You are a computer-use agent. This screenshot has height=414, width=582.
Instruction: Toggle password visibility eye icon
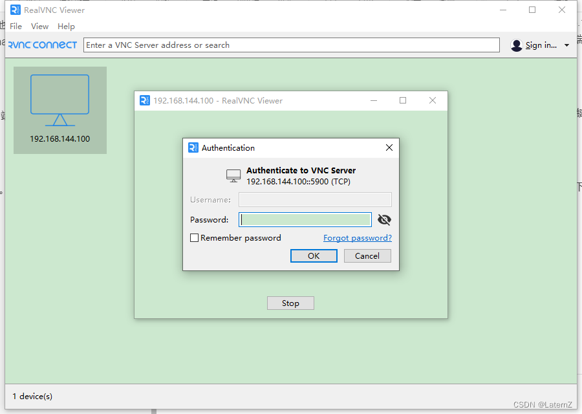point(384,220)
